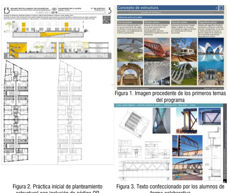The height and width of the screenshot is (193, 230).
Task: Open the Casa Martemar axonometric drawing
Action: [x=134, y=123]
